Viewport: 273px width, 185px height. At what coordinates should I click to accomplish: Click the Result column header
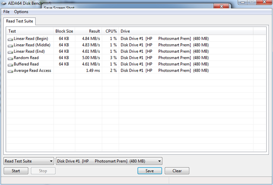(89, 31)
